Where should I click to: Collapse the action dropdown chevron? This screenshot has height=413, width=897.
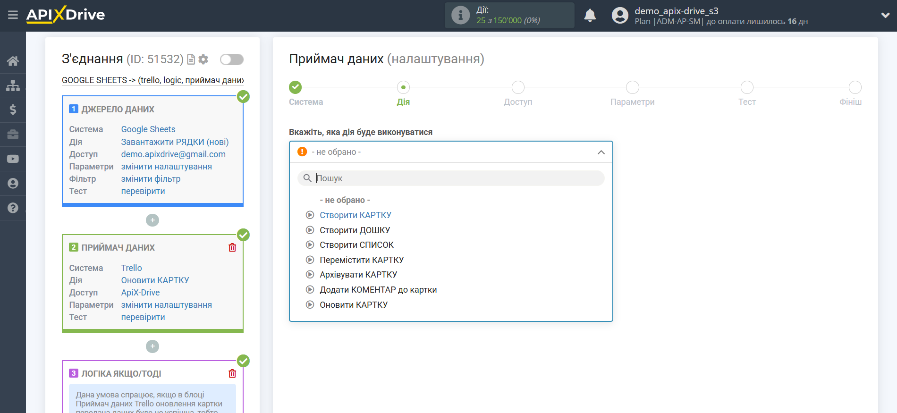pos(601,152)
